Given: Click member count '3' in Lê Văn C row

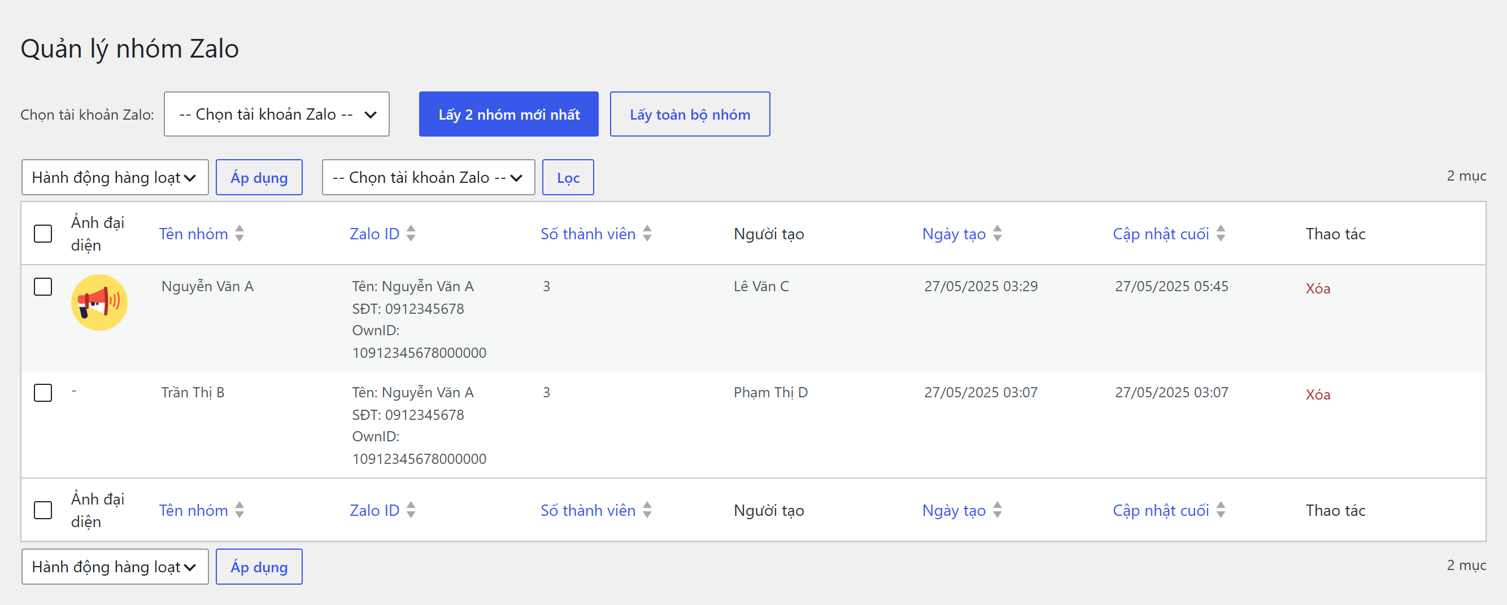Looking at the screenshot, I should [546, 286].
